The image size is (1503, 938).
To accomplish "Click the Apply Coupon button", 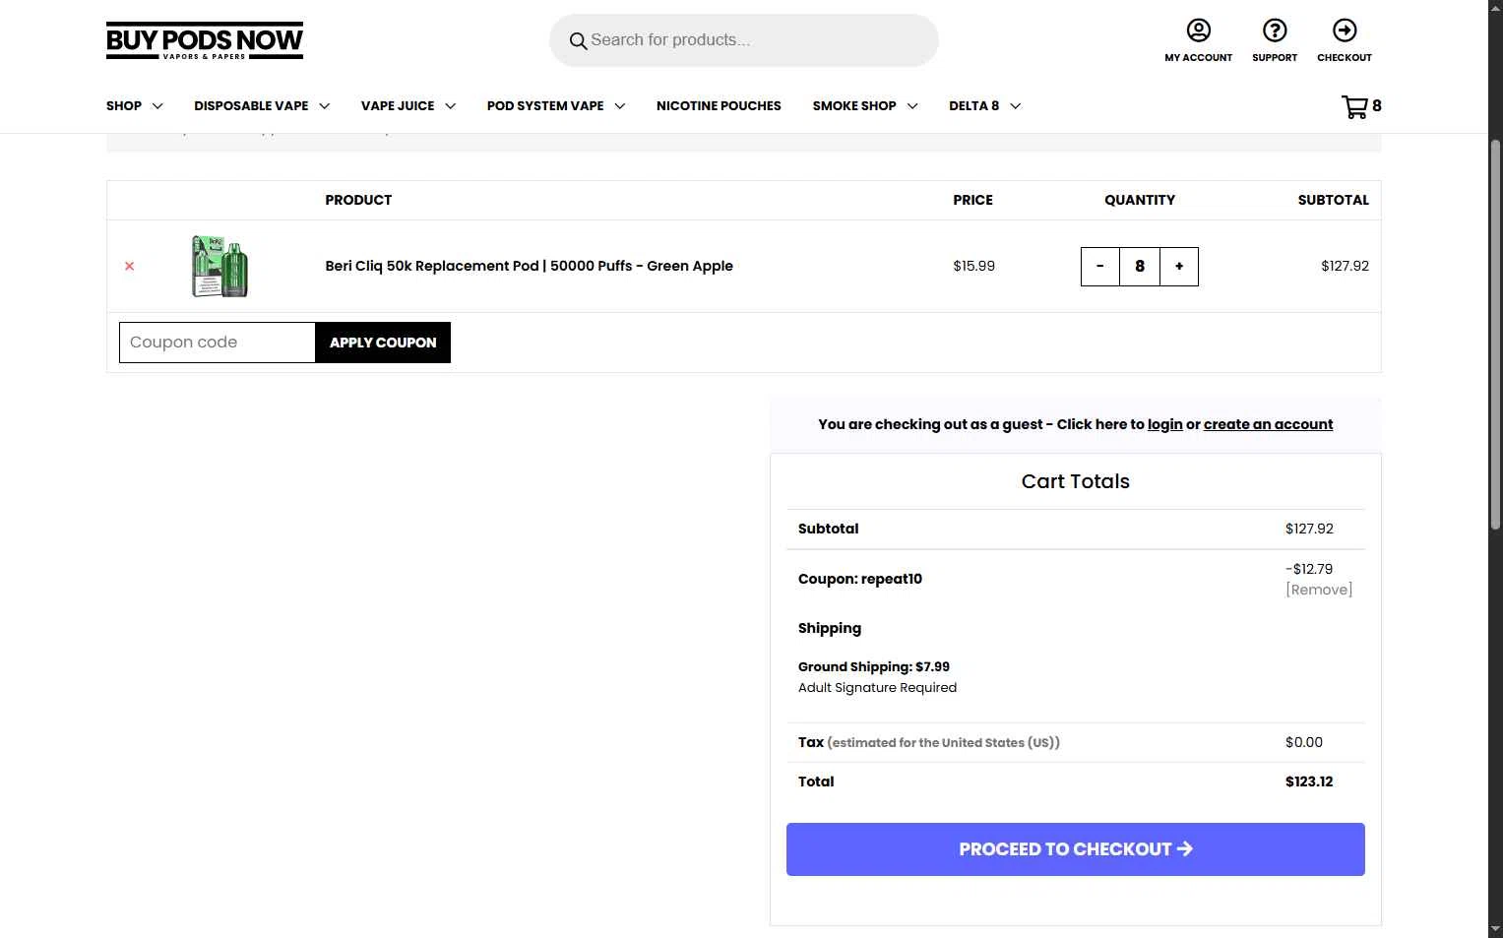I will click(x=383, y=343).
